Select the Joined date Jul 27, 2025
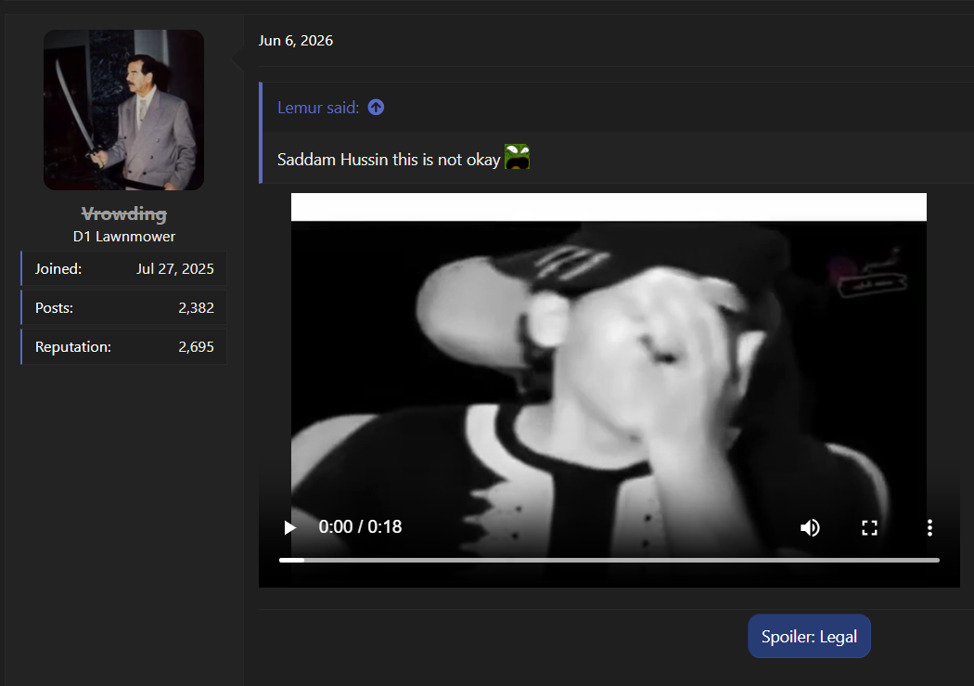The image size is (974, 686). (175, 268)
